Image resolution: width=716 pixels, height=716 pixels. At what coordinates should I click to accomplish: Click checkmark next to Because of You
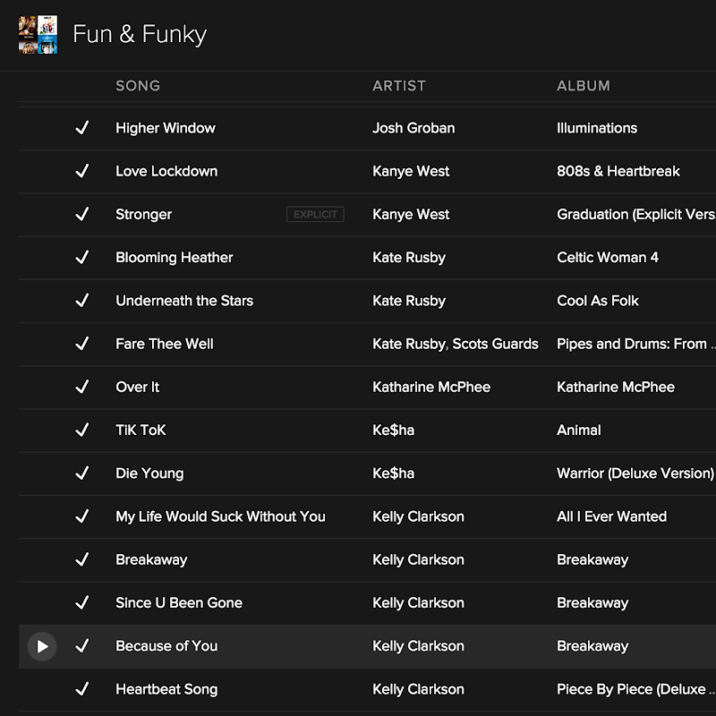(82, 645)
